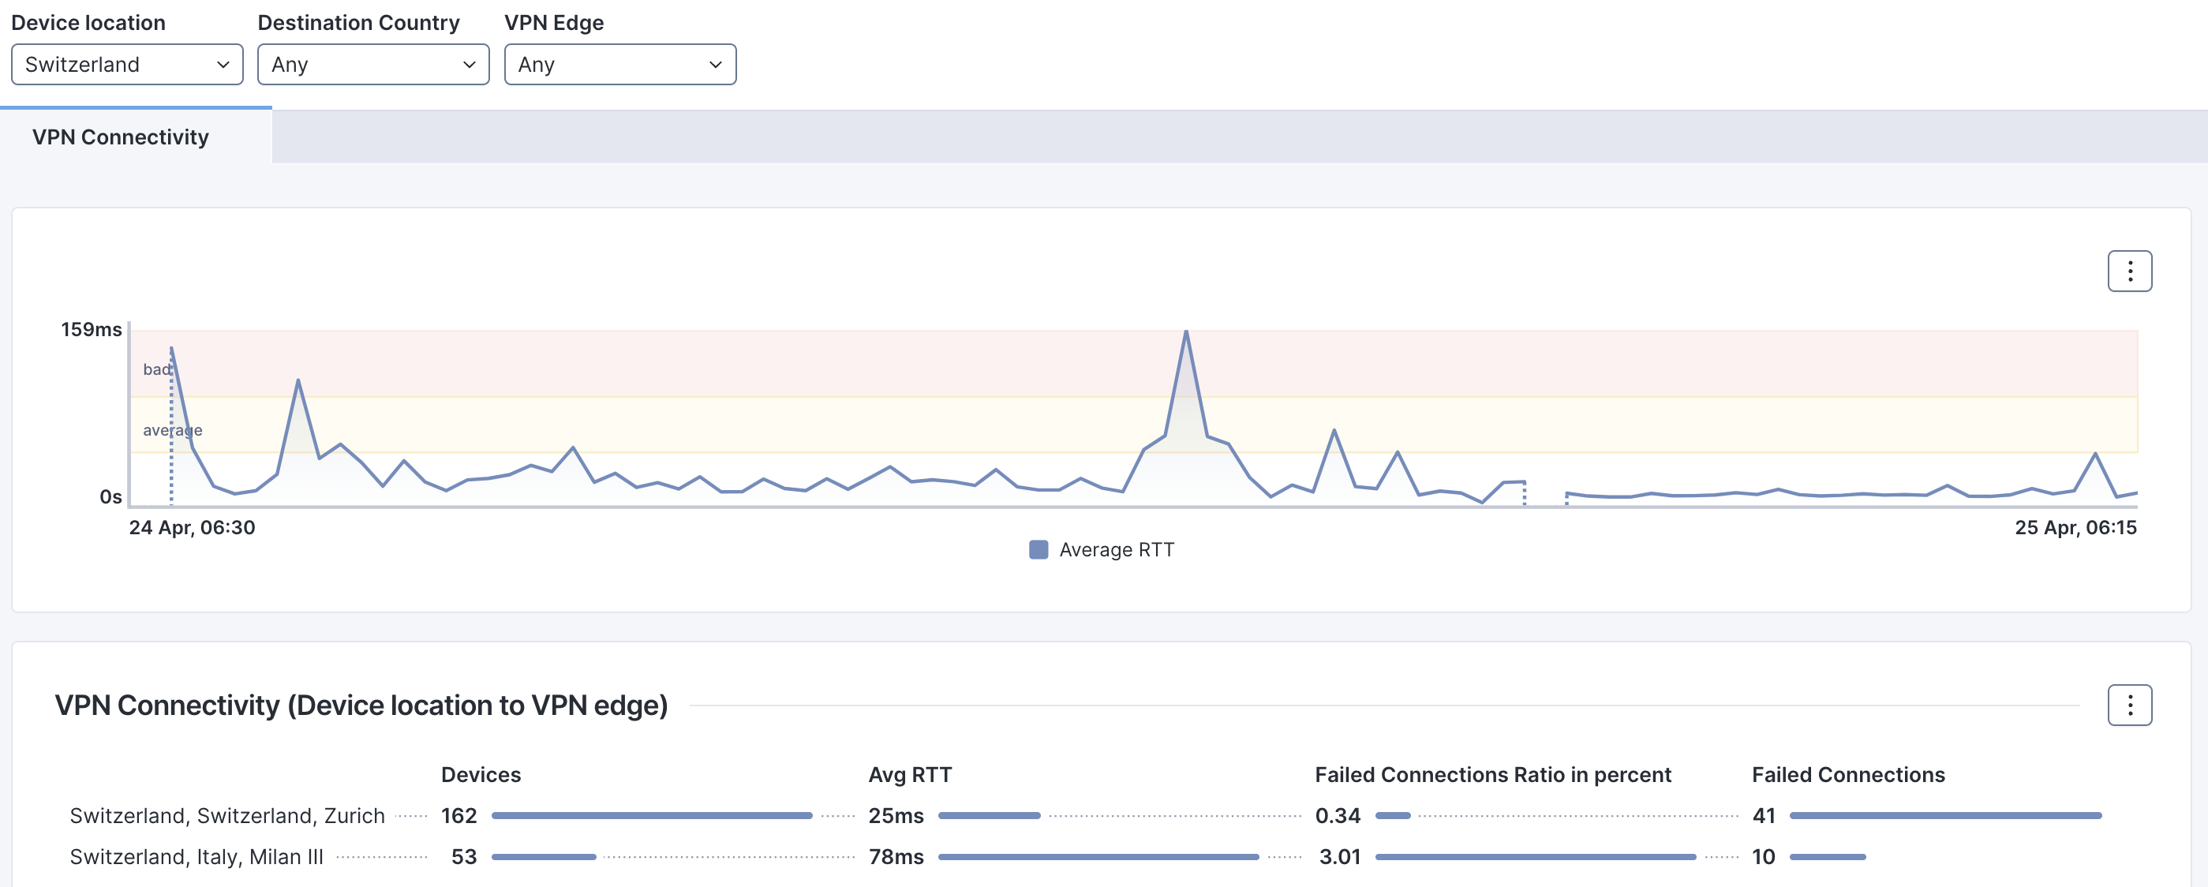Click the Milan III Avg RTT 78ms bar
This screenshot has width=2208, height=887.
click(1098, 857)
